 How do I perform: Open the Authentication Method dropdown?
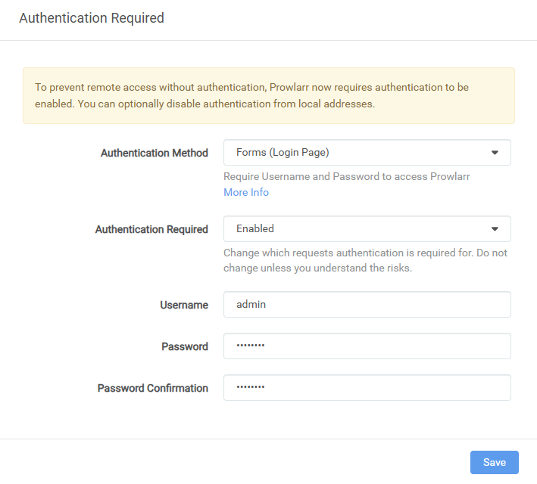(367, 153)
